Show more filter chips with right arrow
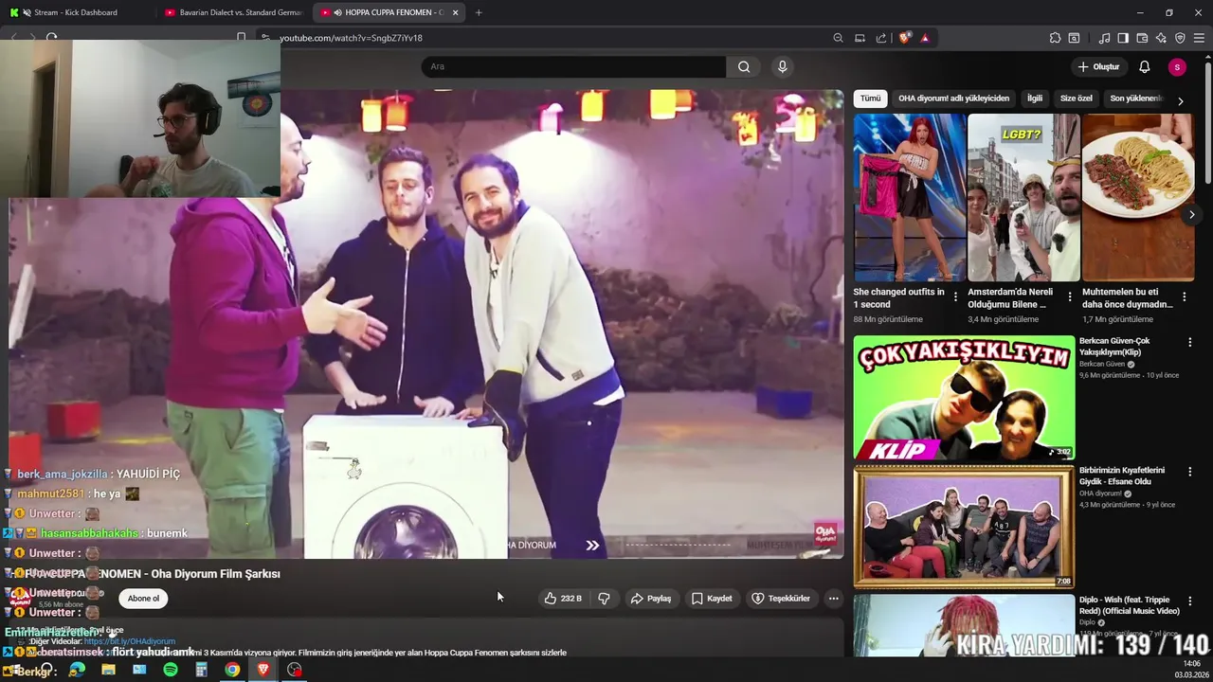1213x682 pixels. point(1180,100)
